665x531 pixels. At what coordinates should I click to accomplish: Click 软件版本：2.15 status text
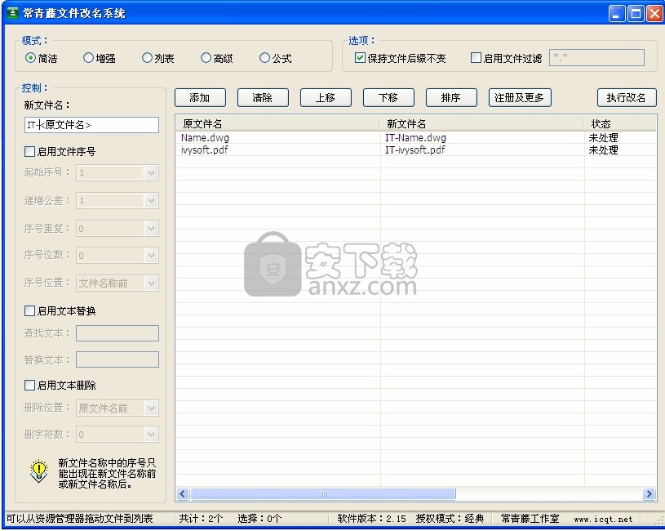tap(371, 518)
